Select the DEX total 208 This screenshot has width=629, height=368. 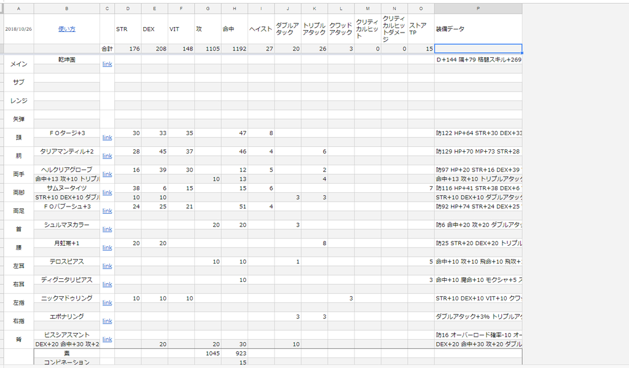[x=154, y=49]
